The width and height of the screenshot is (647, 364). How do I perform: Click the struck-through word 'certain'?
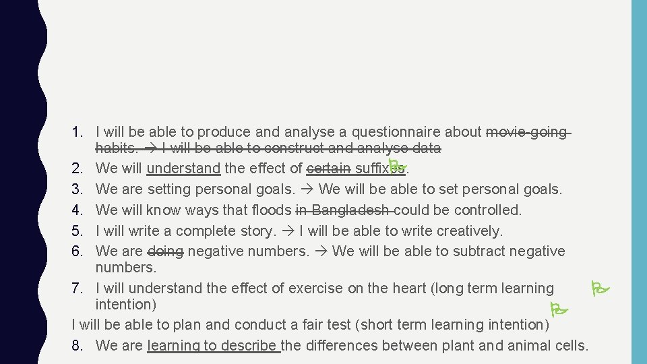(x=328, y=169)
